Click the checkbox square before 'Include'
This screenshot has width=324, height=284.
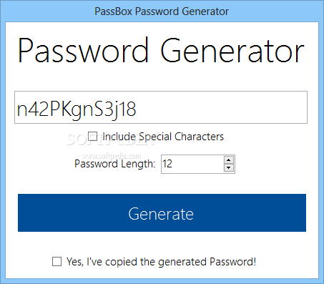point(92,137)
